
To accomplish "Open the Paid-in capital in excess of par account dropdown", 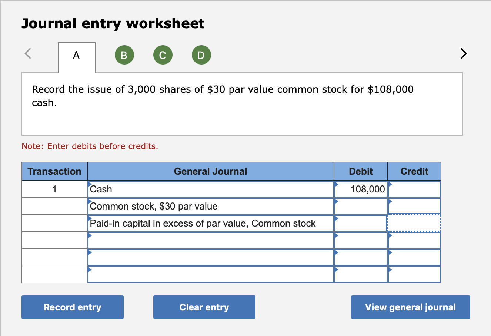I will tap(211, 223).
